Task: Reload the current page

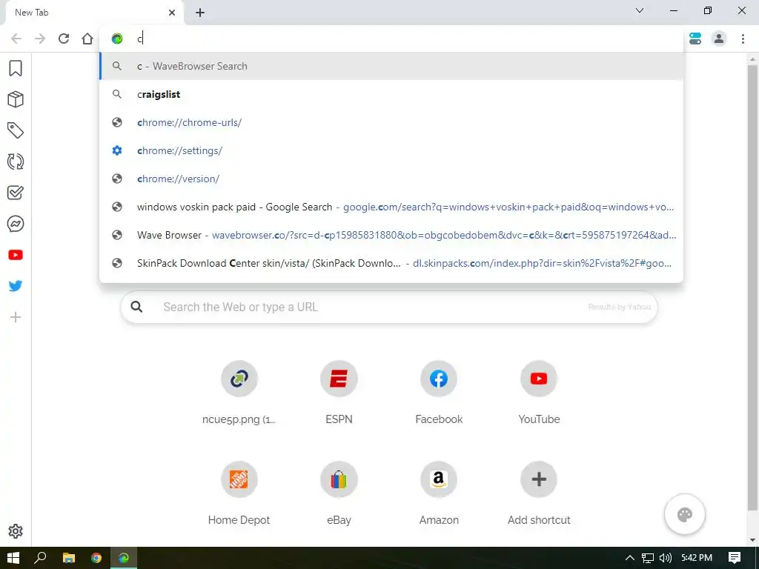Action: pyautogui.click(x=64, y=39)
